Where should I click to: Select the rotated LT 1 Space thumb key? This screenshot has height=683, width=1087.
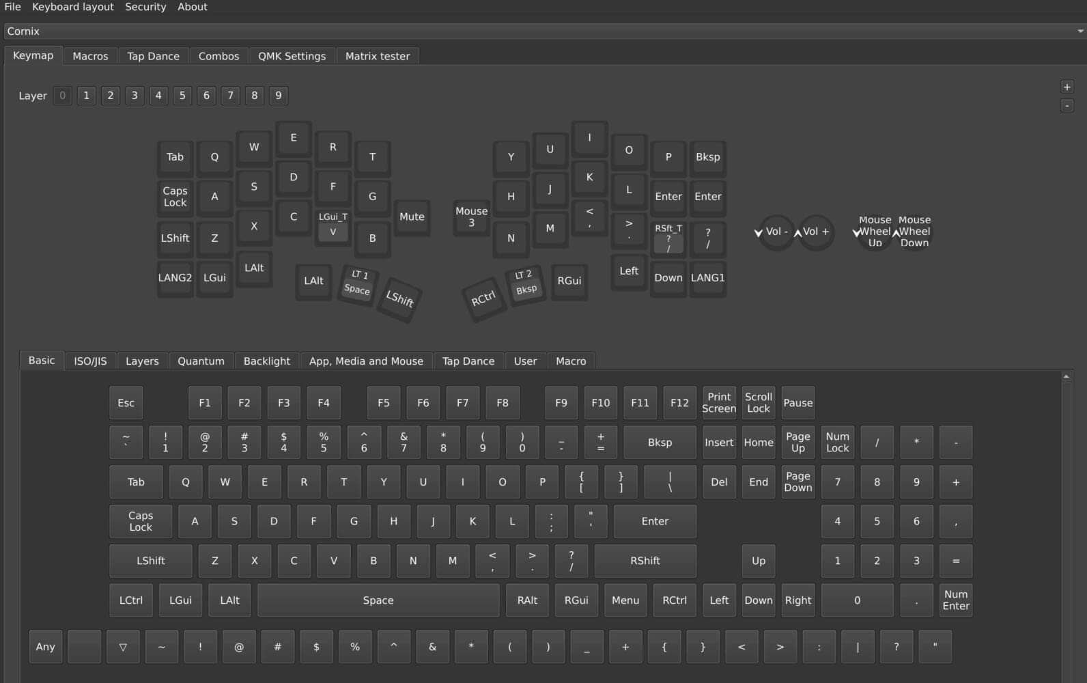tap(358, 283)
